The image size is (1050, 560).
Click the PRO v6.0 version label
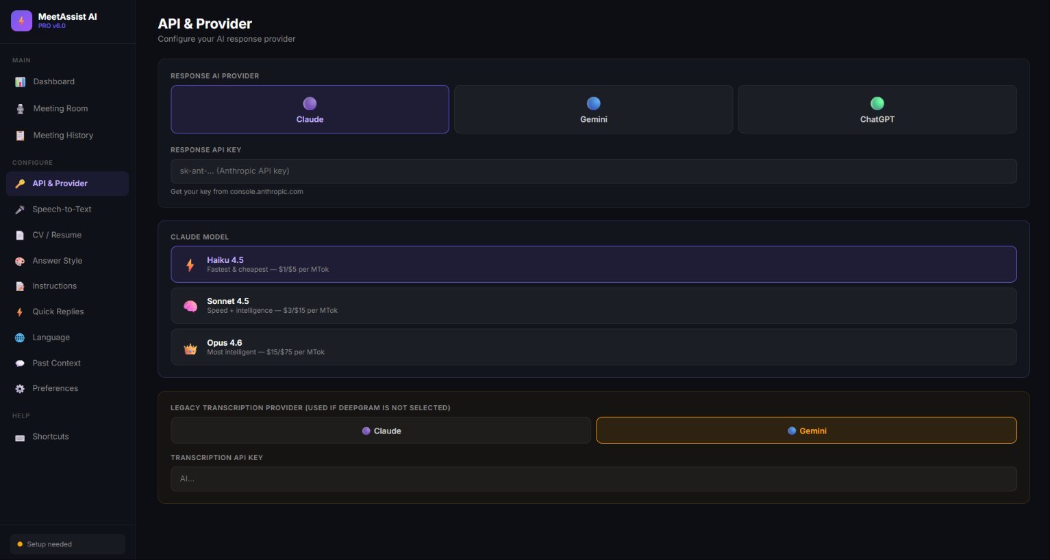tap(52, 26)
